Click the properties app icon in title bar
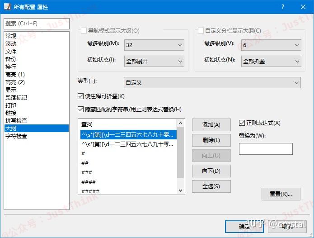The width and height of the screenshot is (314, 238). (7, 7)
